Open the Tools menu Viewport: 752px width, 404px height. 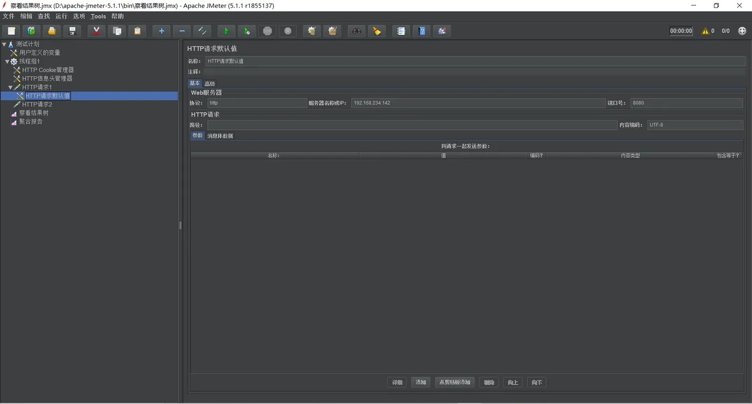(x=98, y=16)
